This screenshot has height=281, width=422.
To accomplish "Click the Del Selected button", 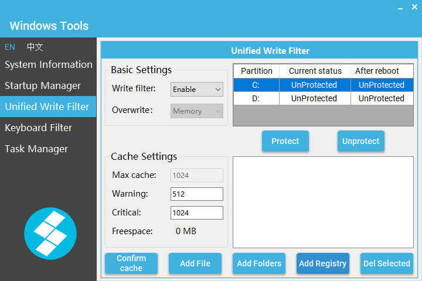I will click(x=387, y=263).
